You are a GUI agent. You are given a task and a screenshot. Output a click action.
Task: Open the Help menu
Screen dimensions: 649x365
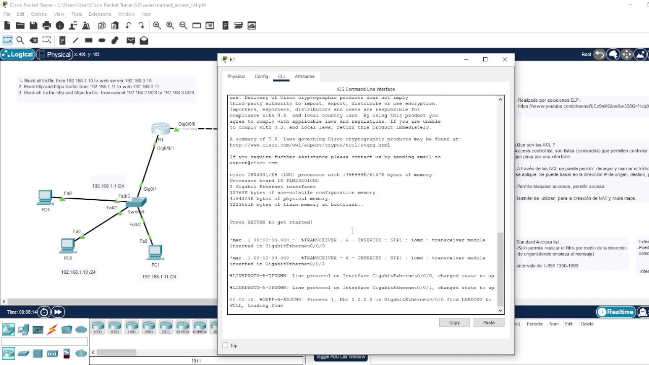point(146,14)
